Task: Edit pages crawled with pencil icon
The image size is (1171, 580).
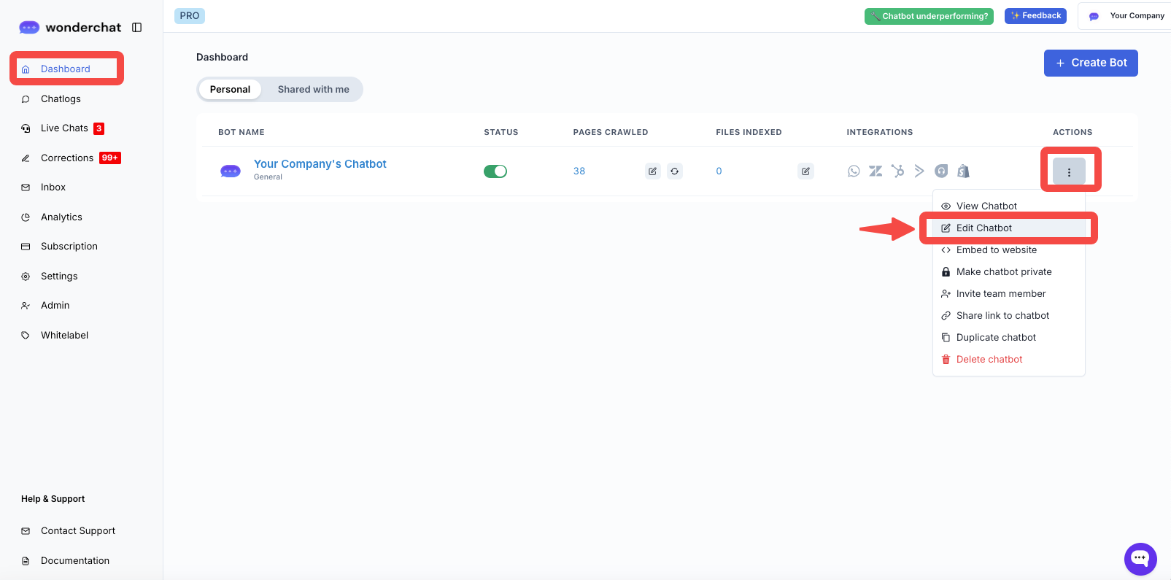Action: 653,171
